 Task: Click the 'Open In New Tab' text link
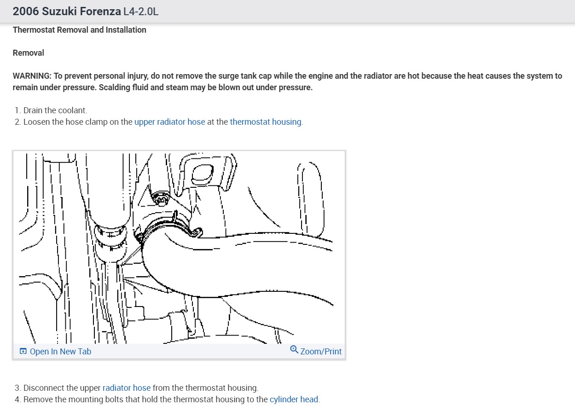tap(61, 352)
